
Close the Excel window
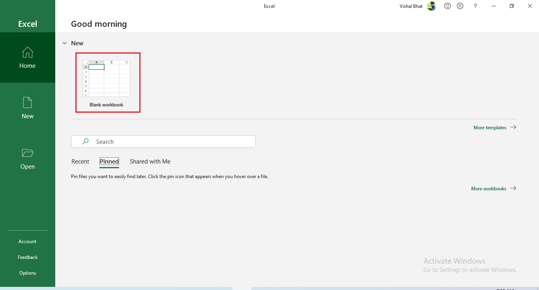tap(530, 6)
